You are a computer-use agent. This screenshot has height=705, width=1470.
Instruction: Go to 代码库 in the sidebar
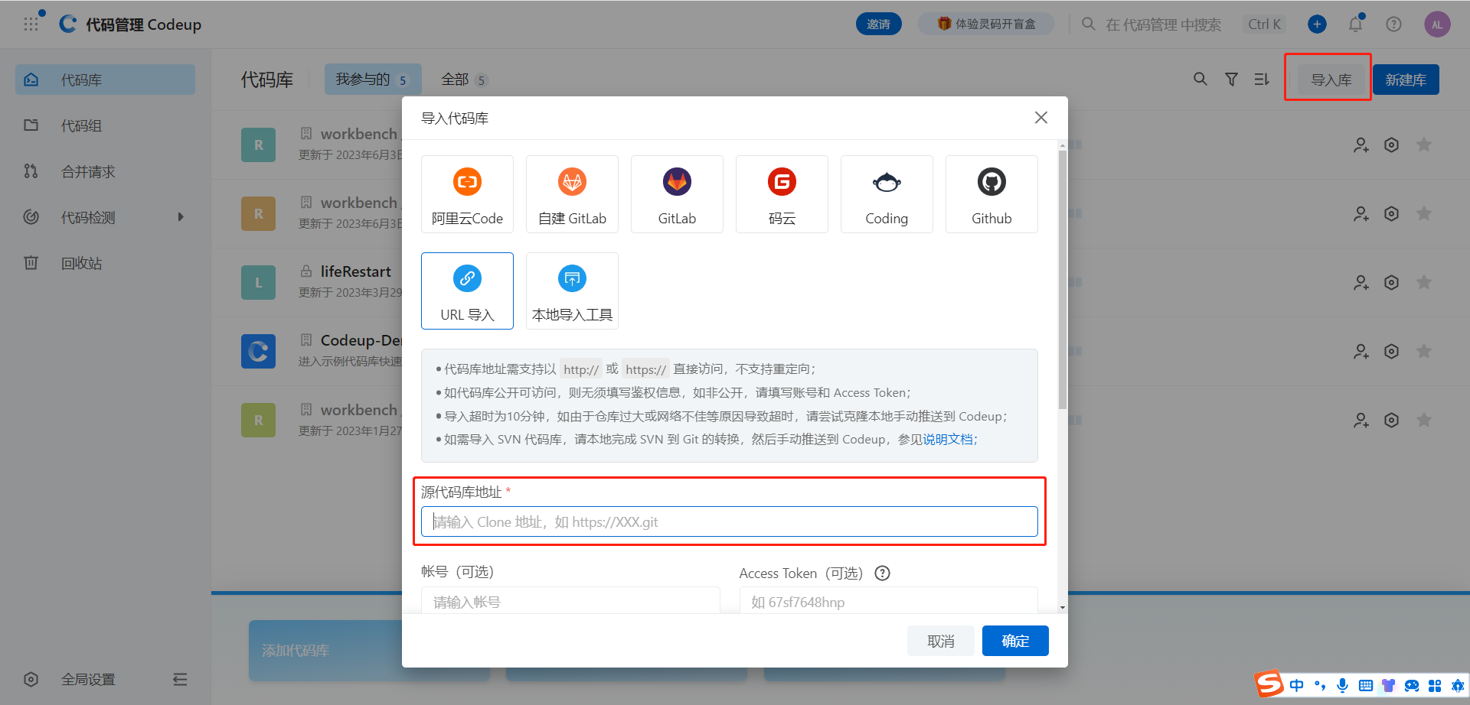coord(106,80)
